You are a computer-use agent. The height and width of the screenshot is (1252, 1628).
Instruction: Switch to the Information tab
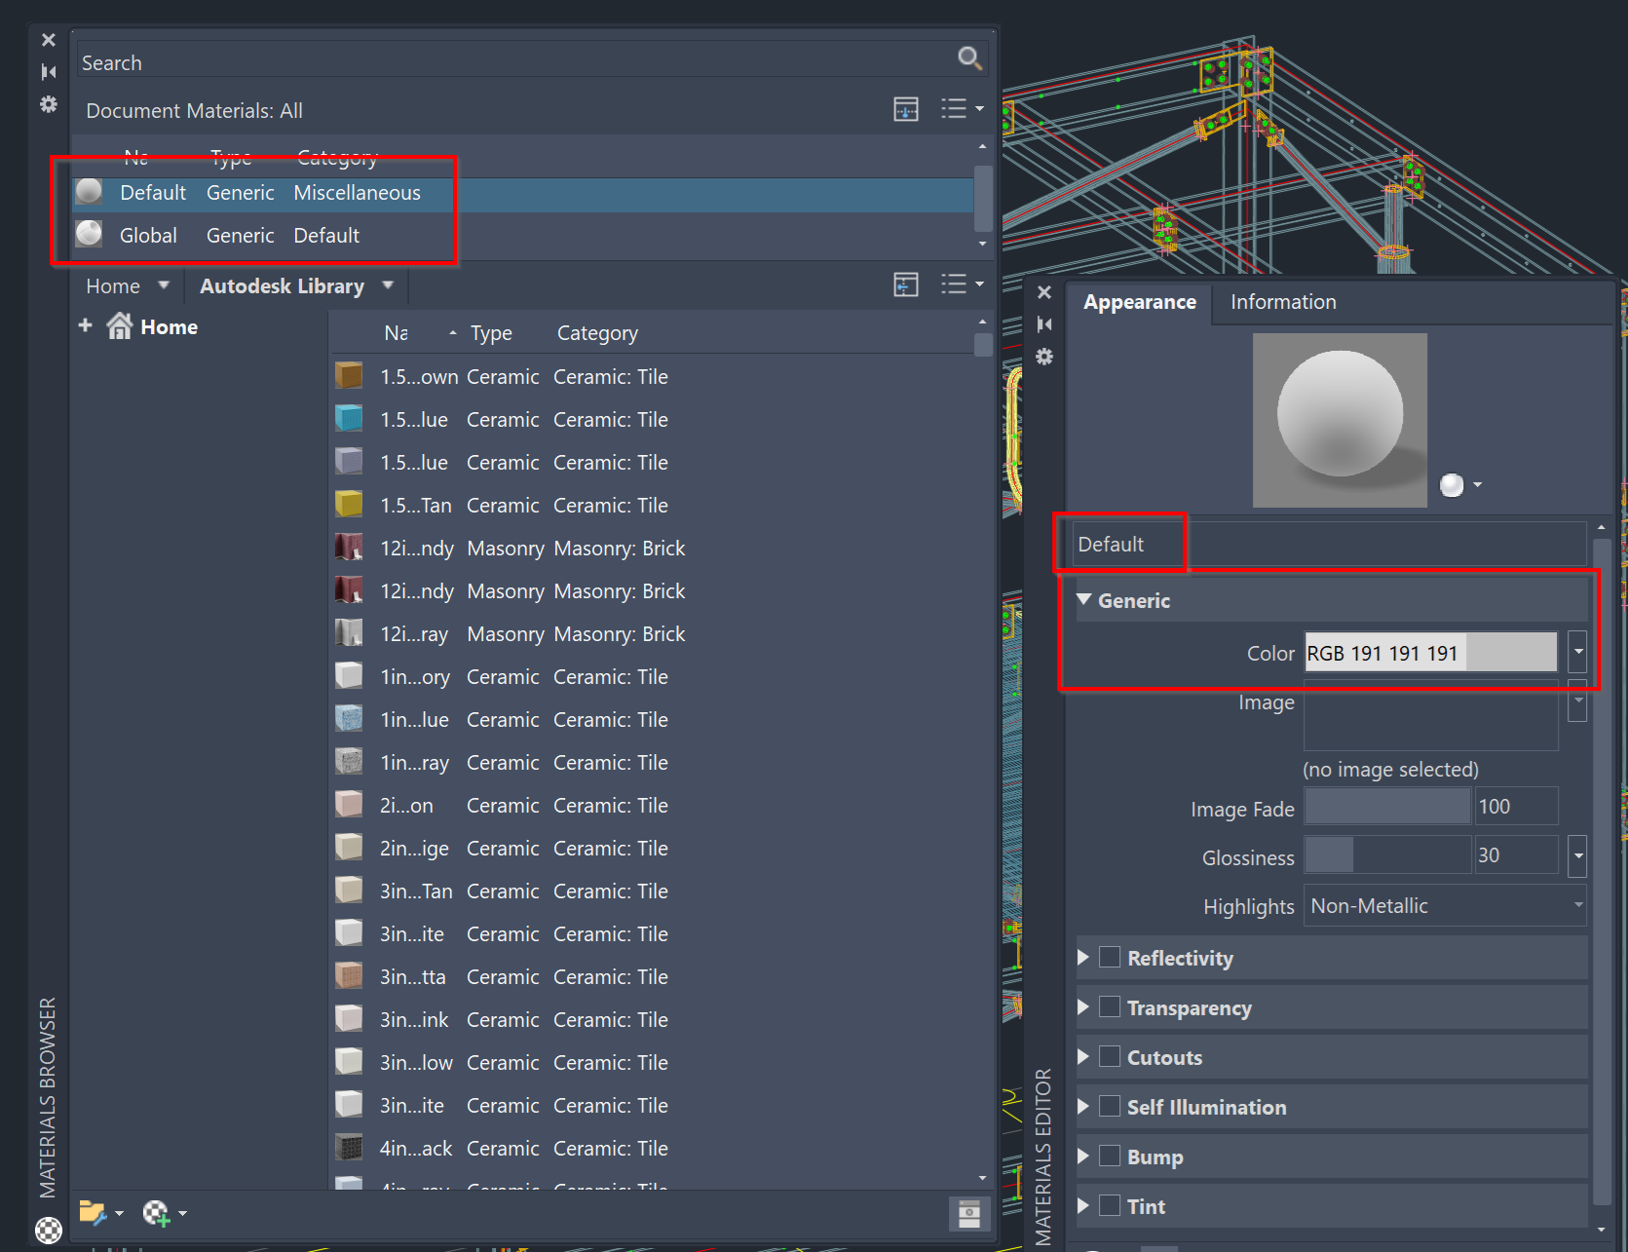(1282, 302)
